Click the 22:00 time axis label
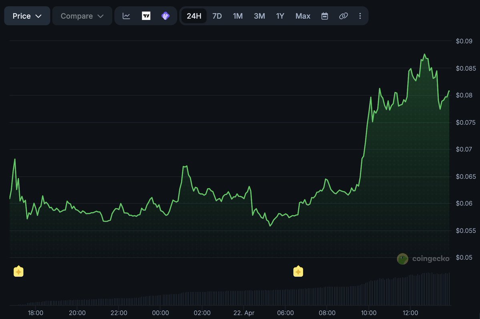 (119, 313)
